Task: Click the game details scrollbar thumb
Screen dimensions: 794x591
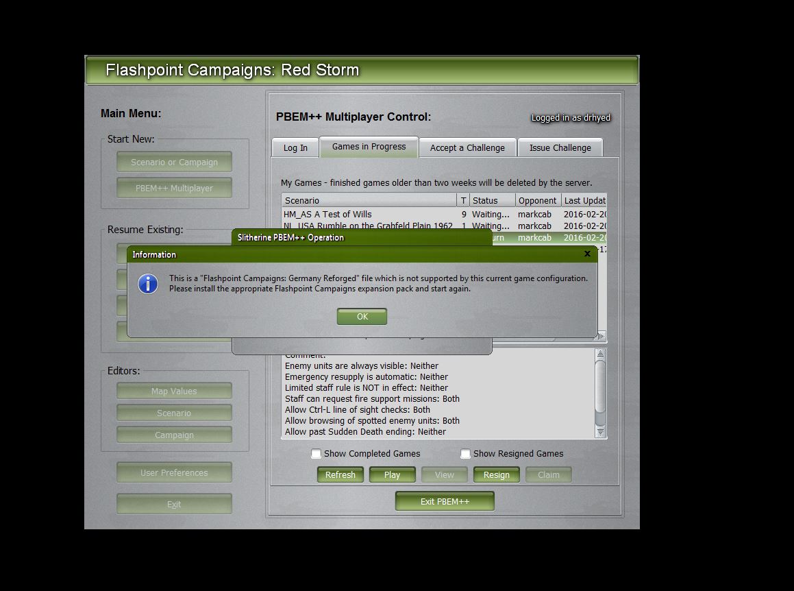Action: 600,386
